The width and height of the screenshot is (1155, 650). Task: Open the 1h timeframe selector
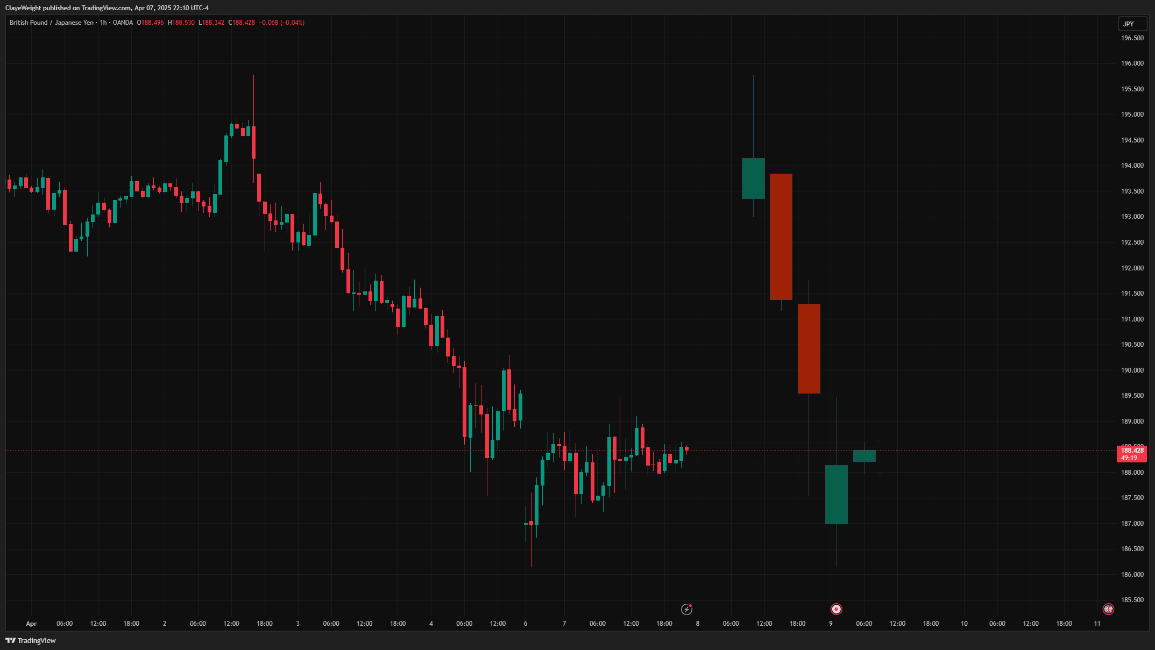click(102, 23)
